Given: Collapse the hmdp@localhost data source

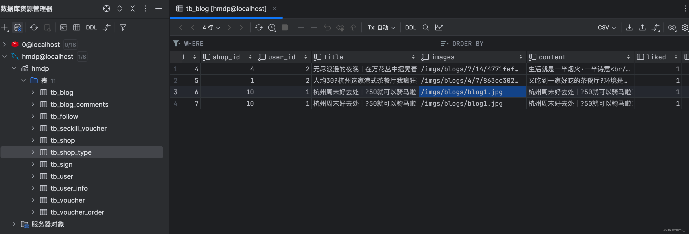Looking at the screenshot, I should [x=5, y=57].
